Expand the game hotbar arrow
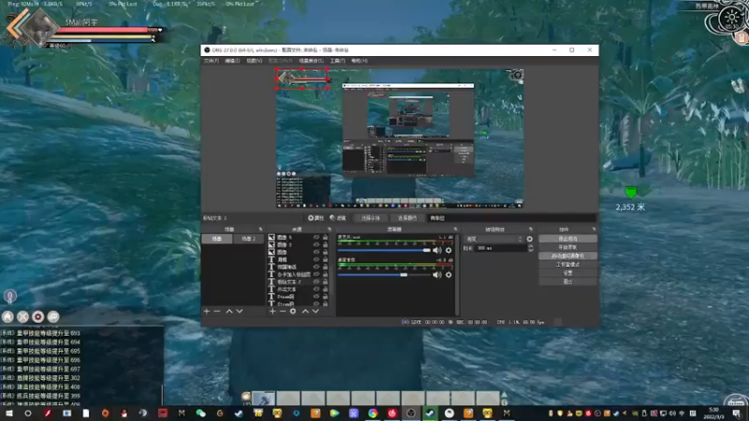Screen dimensions: 749x421 pyautogui.click(x=504, y=395)
